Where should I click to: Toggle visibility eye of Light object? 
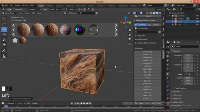[197, 25]
